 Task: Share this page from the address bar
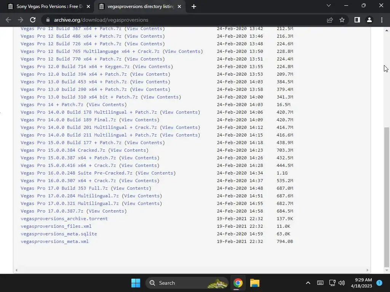click(330, 20)
